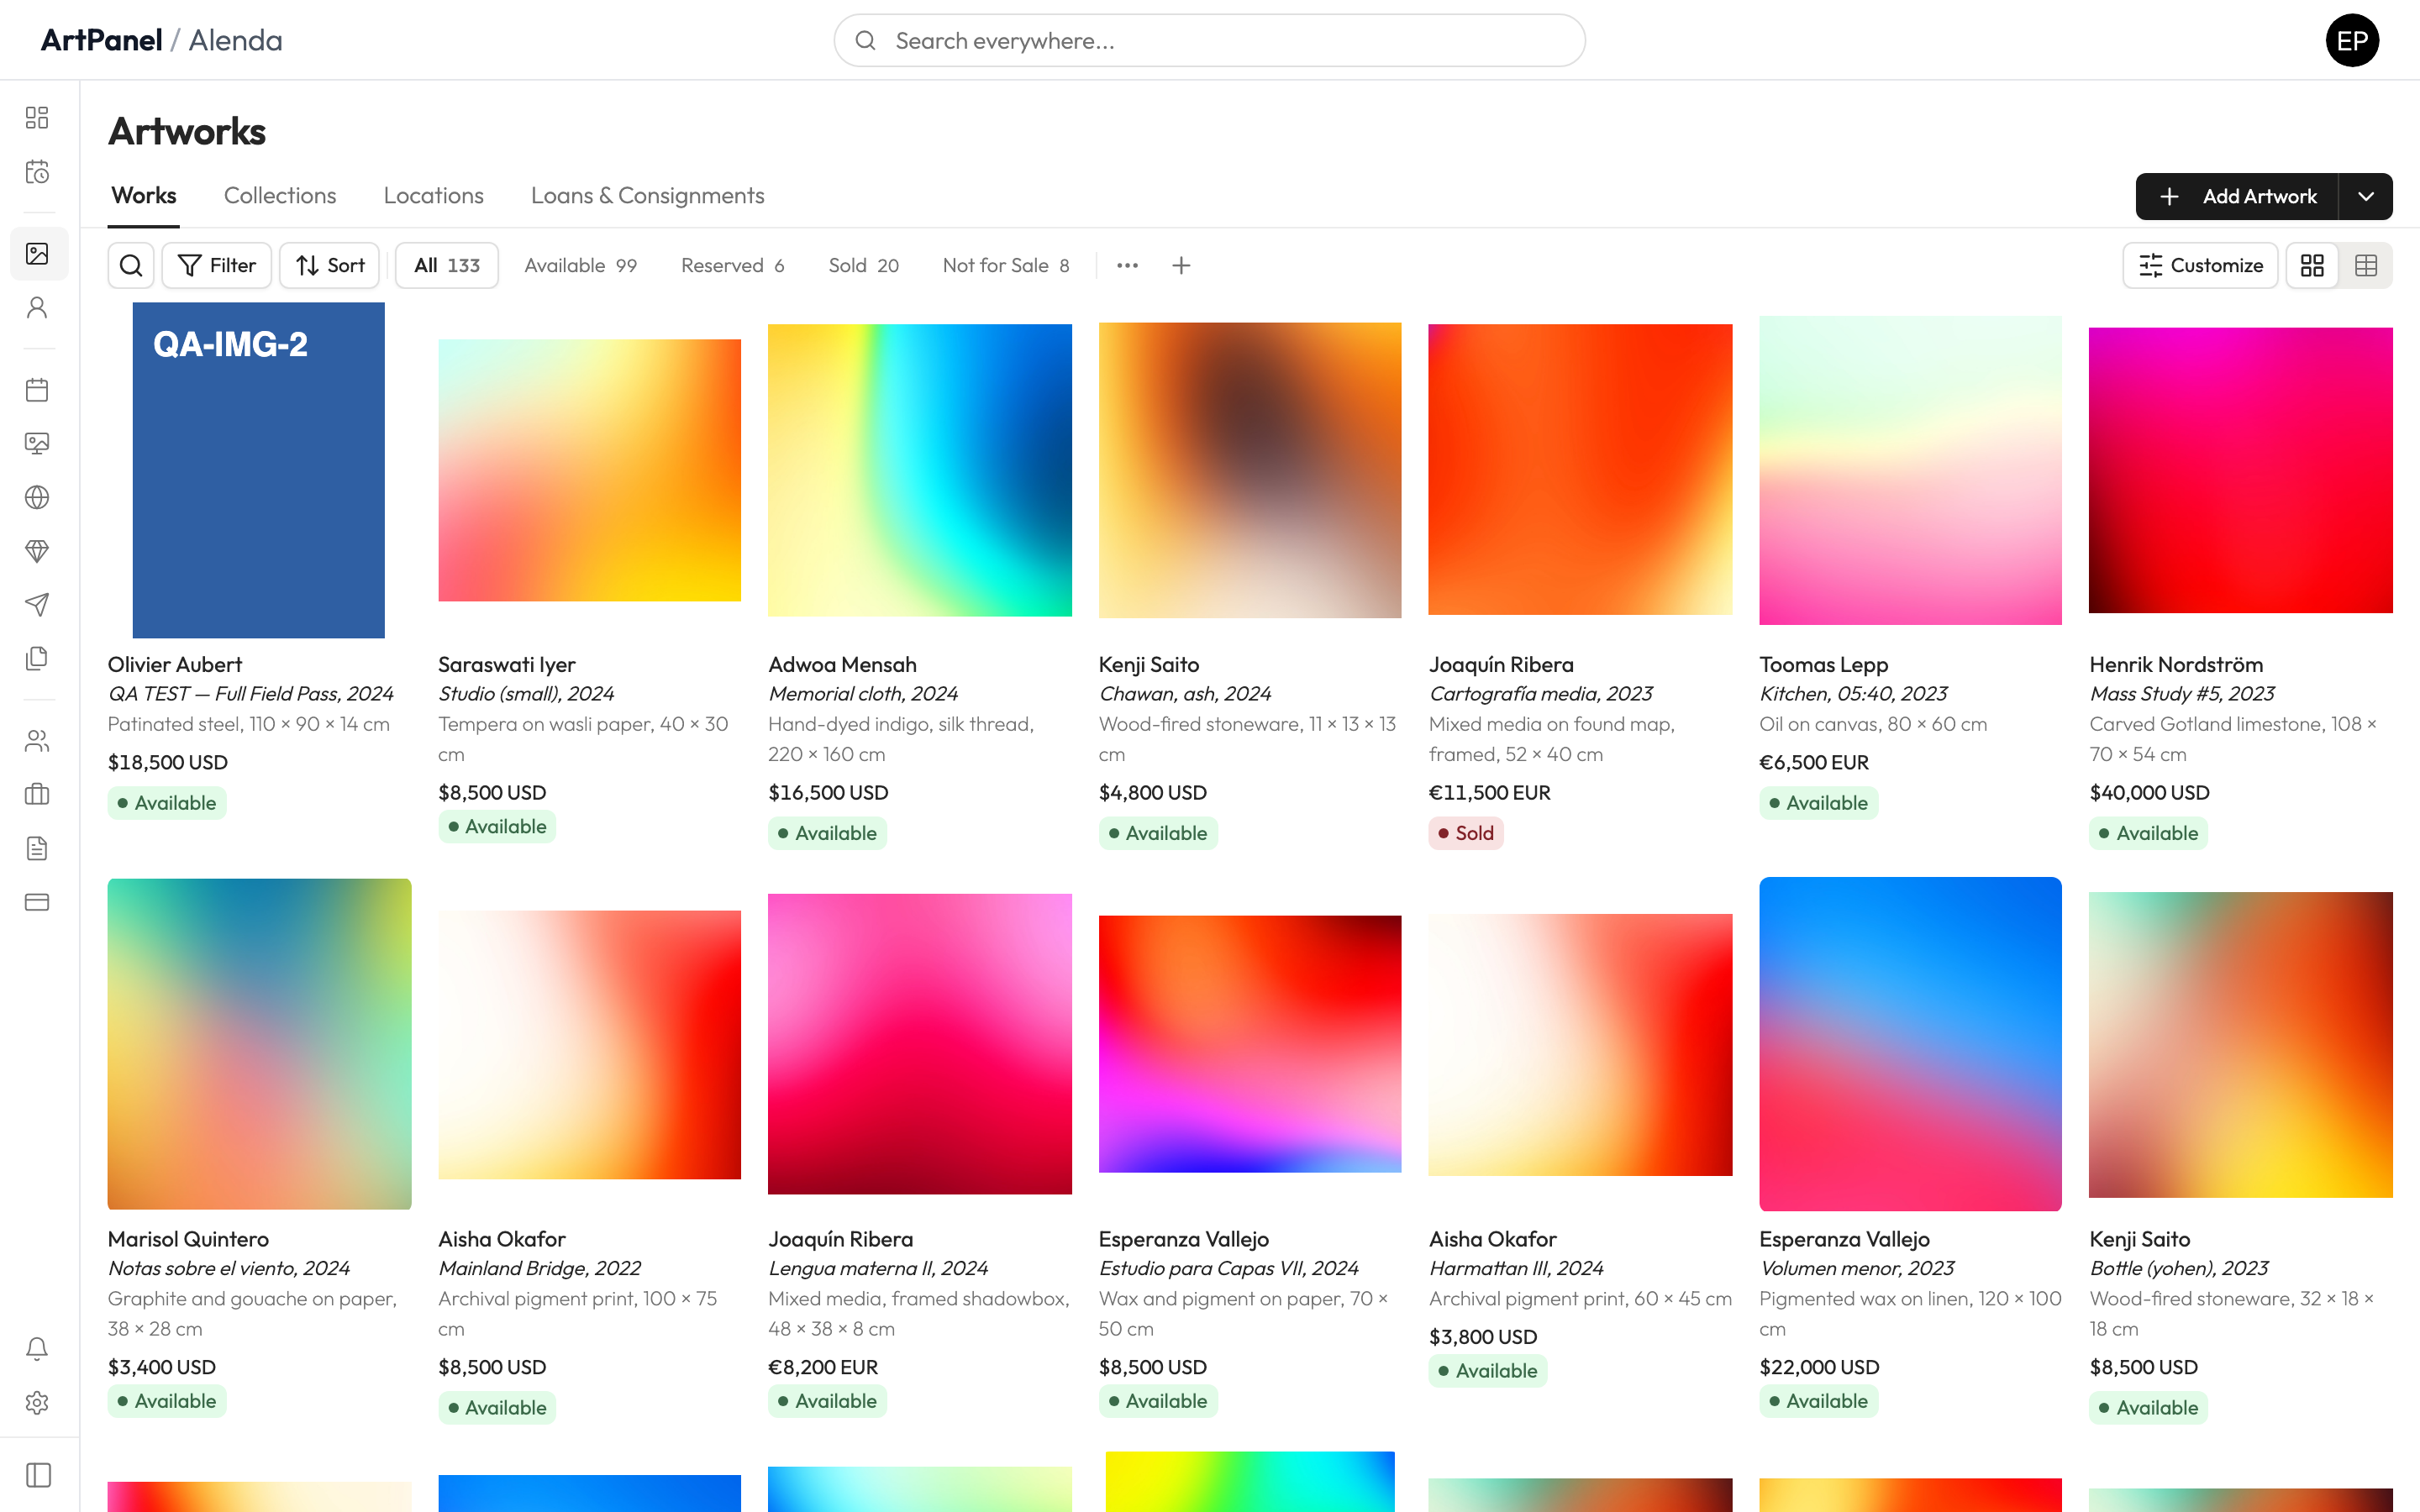Click the title 'Lengua materna II, 2024'

point(878,1268)
